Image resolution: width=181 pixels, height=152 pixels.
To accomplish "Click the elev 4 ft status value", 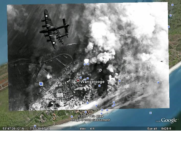I will point(87,129).
